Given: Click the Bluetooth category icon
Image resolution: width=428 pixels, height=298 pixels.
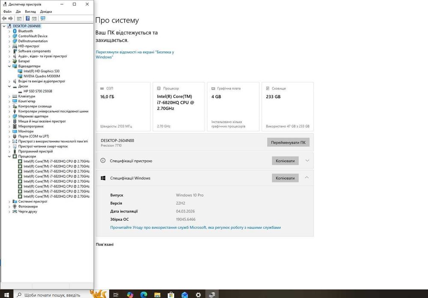Looking at the screenshot, I should coord(15,31).
